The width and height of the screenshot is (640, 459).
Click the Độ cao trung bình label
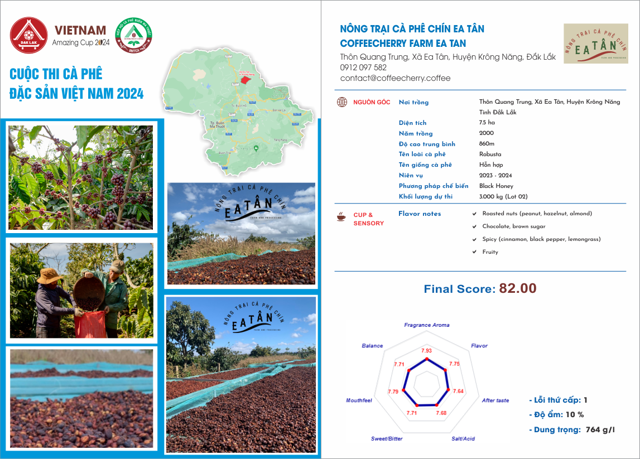427,144
